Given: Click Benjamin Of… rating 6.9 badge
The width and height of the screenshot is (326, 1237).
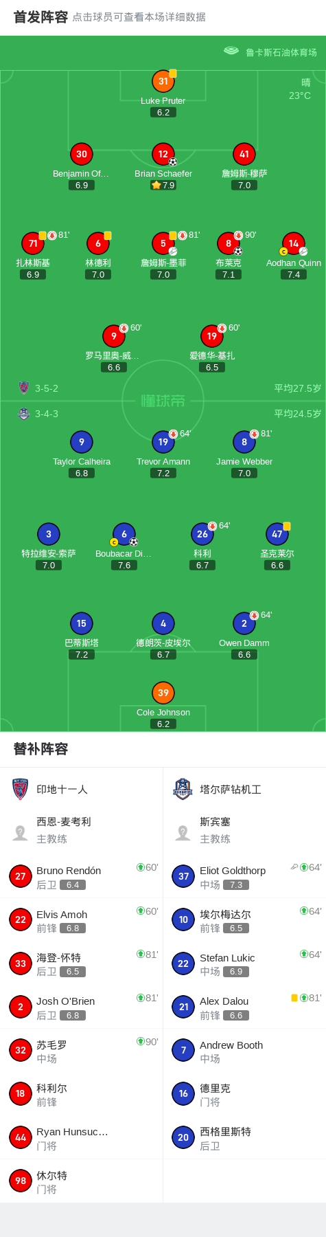Looking at the screenshot, I should [82, 186].
